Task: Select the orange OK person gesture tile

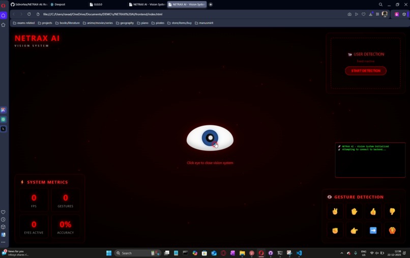Action: pyautogui.click(x=392, y=231)
